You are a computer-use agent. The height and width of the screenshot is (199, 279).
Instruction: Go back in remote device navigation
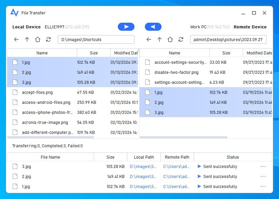click(149, 39)
